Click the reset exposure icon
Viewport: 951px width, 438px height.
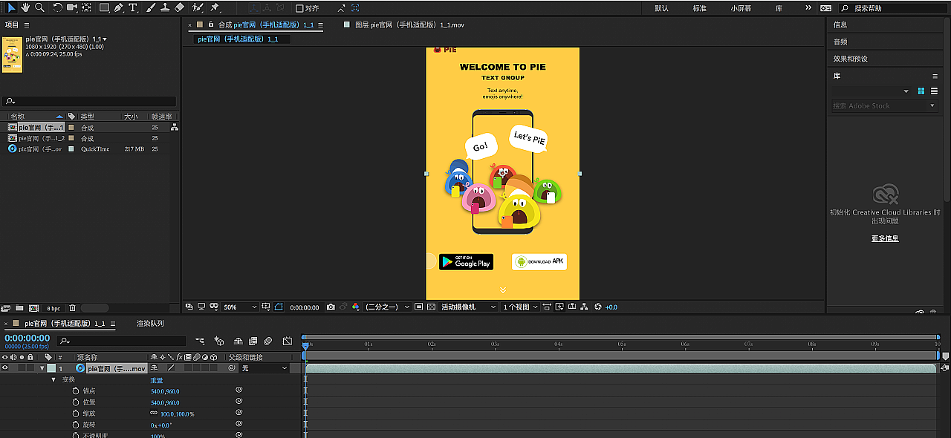click(598, 307)
